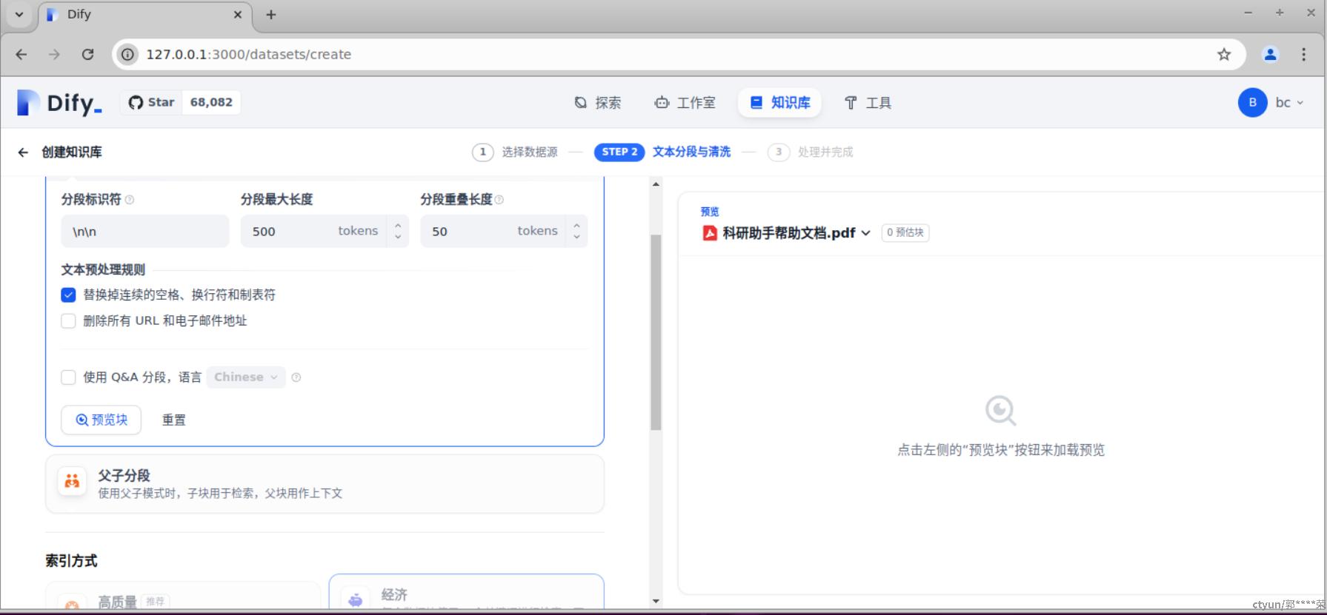Open the Chinese language dropdown
This screenshot has width=1327, height=615.
click(246, 377)
